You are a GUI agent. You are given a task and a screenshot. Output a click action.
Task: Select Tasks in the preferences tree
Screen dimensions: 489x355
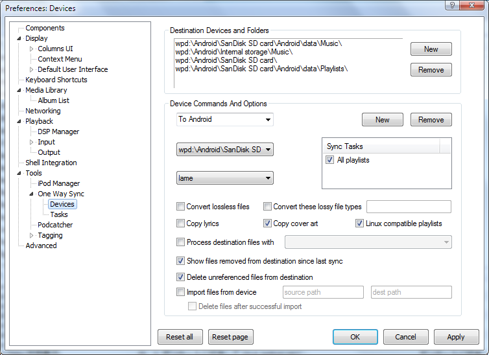pyautogui.click(x=59, y=214)
